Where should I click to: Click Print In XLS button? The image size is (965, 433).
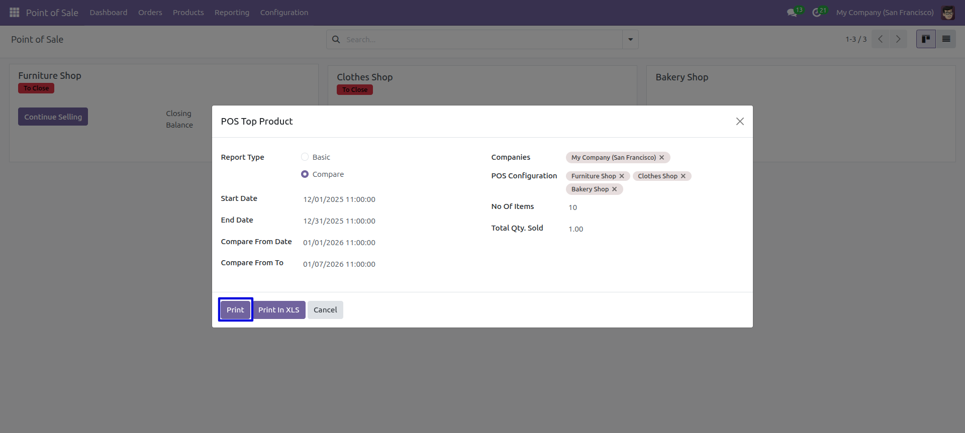click(x=279, y=310)
